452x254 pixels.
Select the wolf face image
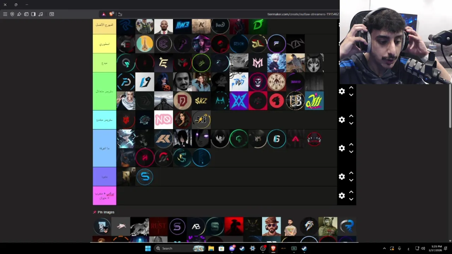pos(314,63)
